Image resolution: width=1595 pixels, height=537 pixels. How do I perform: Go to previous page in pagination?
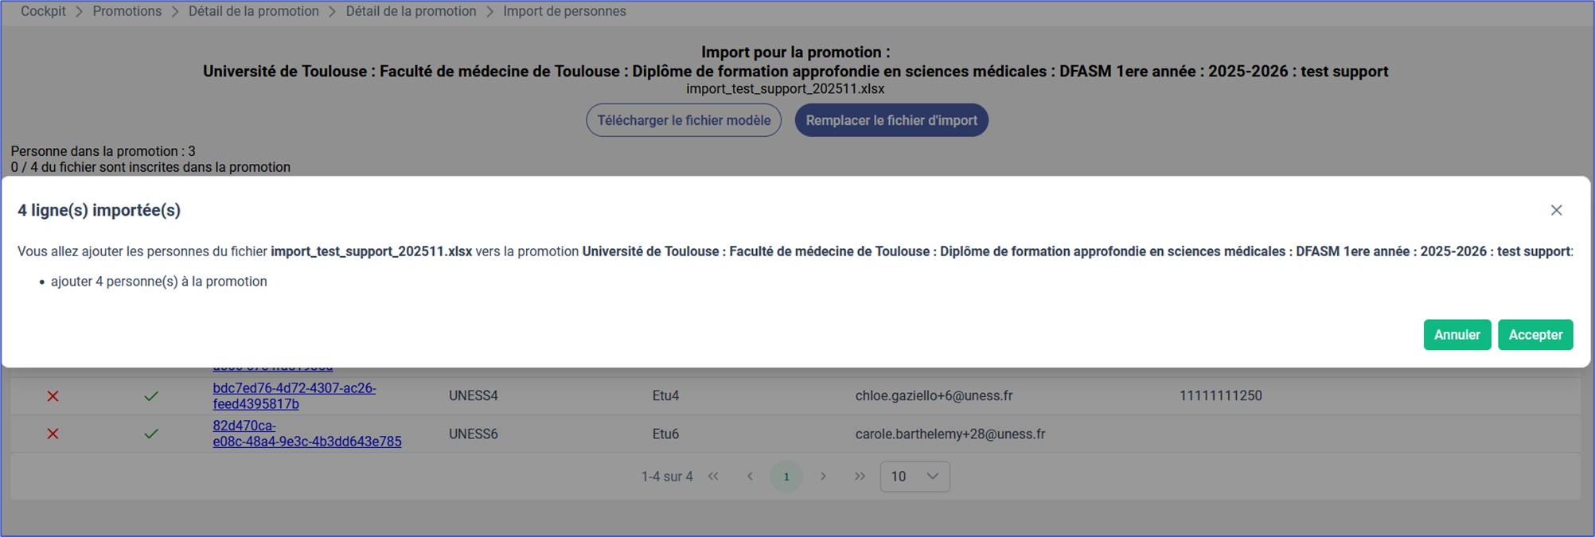pyautogui.click(x=750, y=477)
